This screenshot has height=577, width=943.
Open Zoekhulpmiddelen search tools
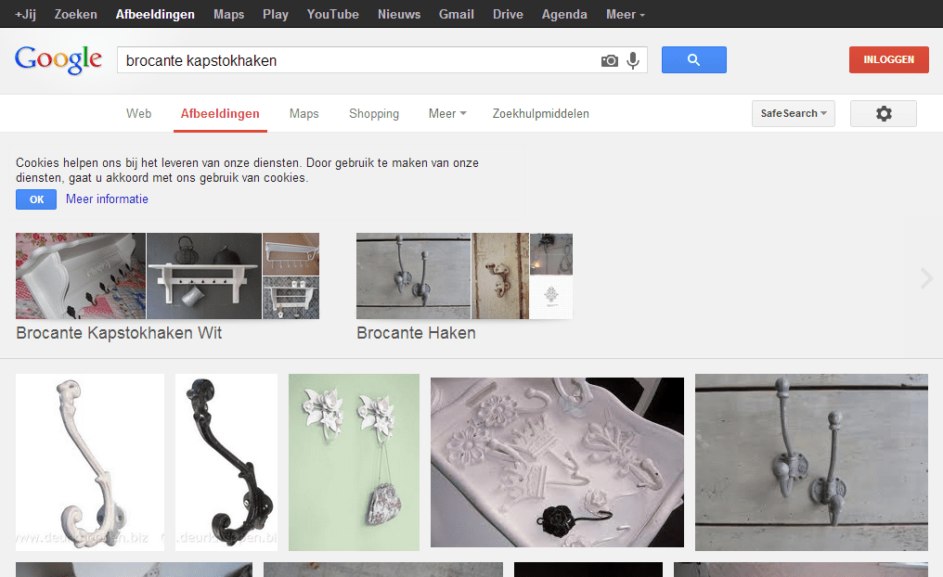(x=541, y=113)
